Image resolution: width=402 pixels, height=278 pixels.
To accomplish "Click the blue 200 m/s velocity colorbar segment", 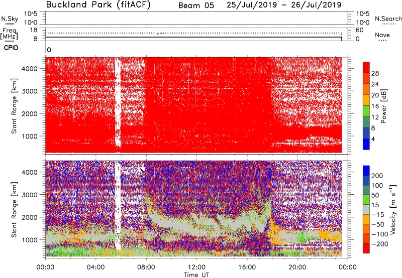I will pos(366,171).
